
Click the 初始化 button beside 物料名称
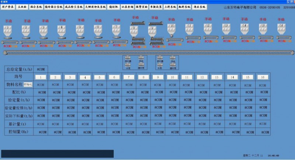(x=28, y=85)
